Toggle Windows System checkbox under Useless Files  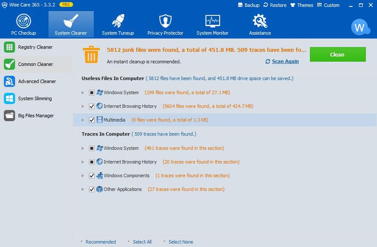coord(91,93)
